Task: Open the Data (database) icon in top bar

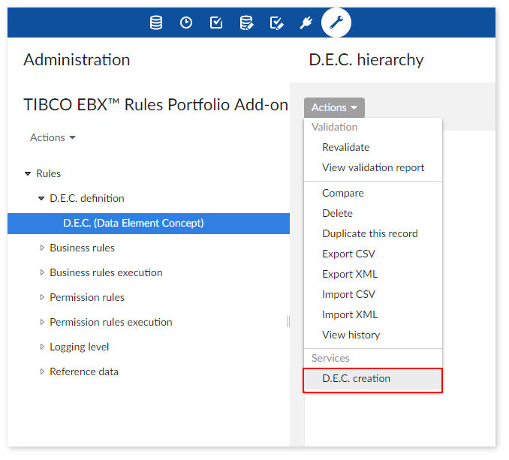Action: pos(156,23)
